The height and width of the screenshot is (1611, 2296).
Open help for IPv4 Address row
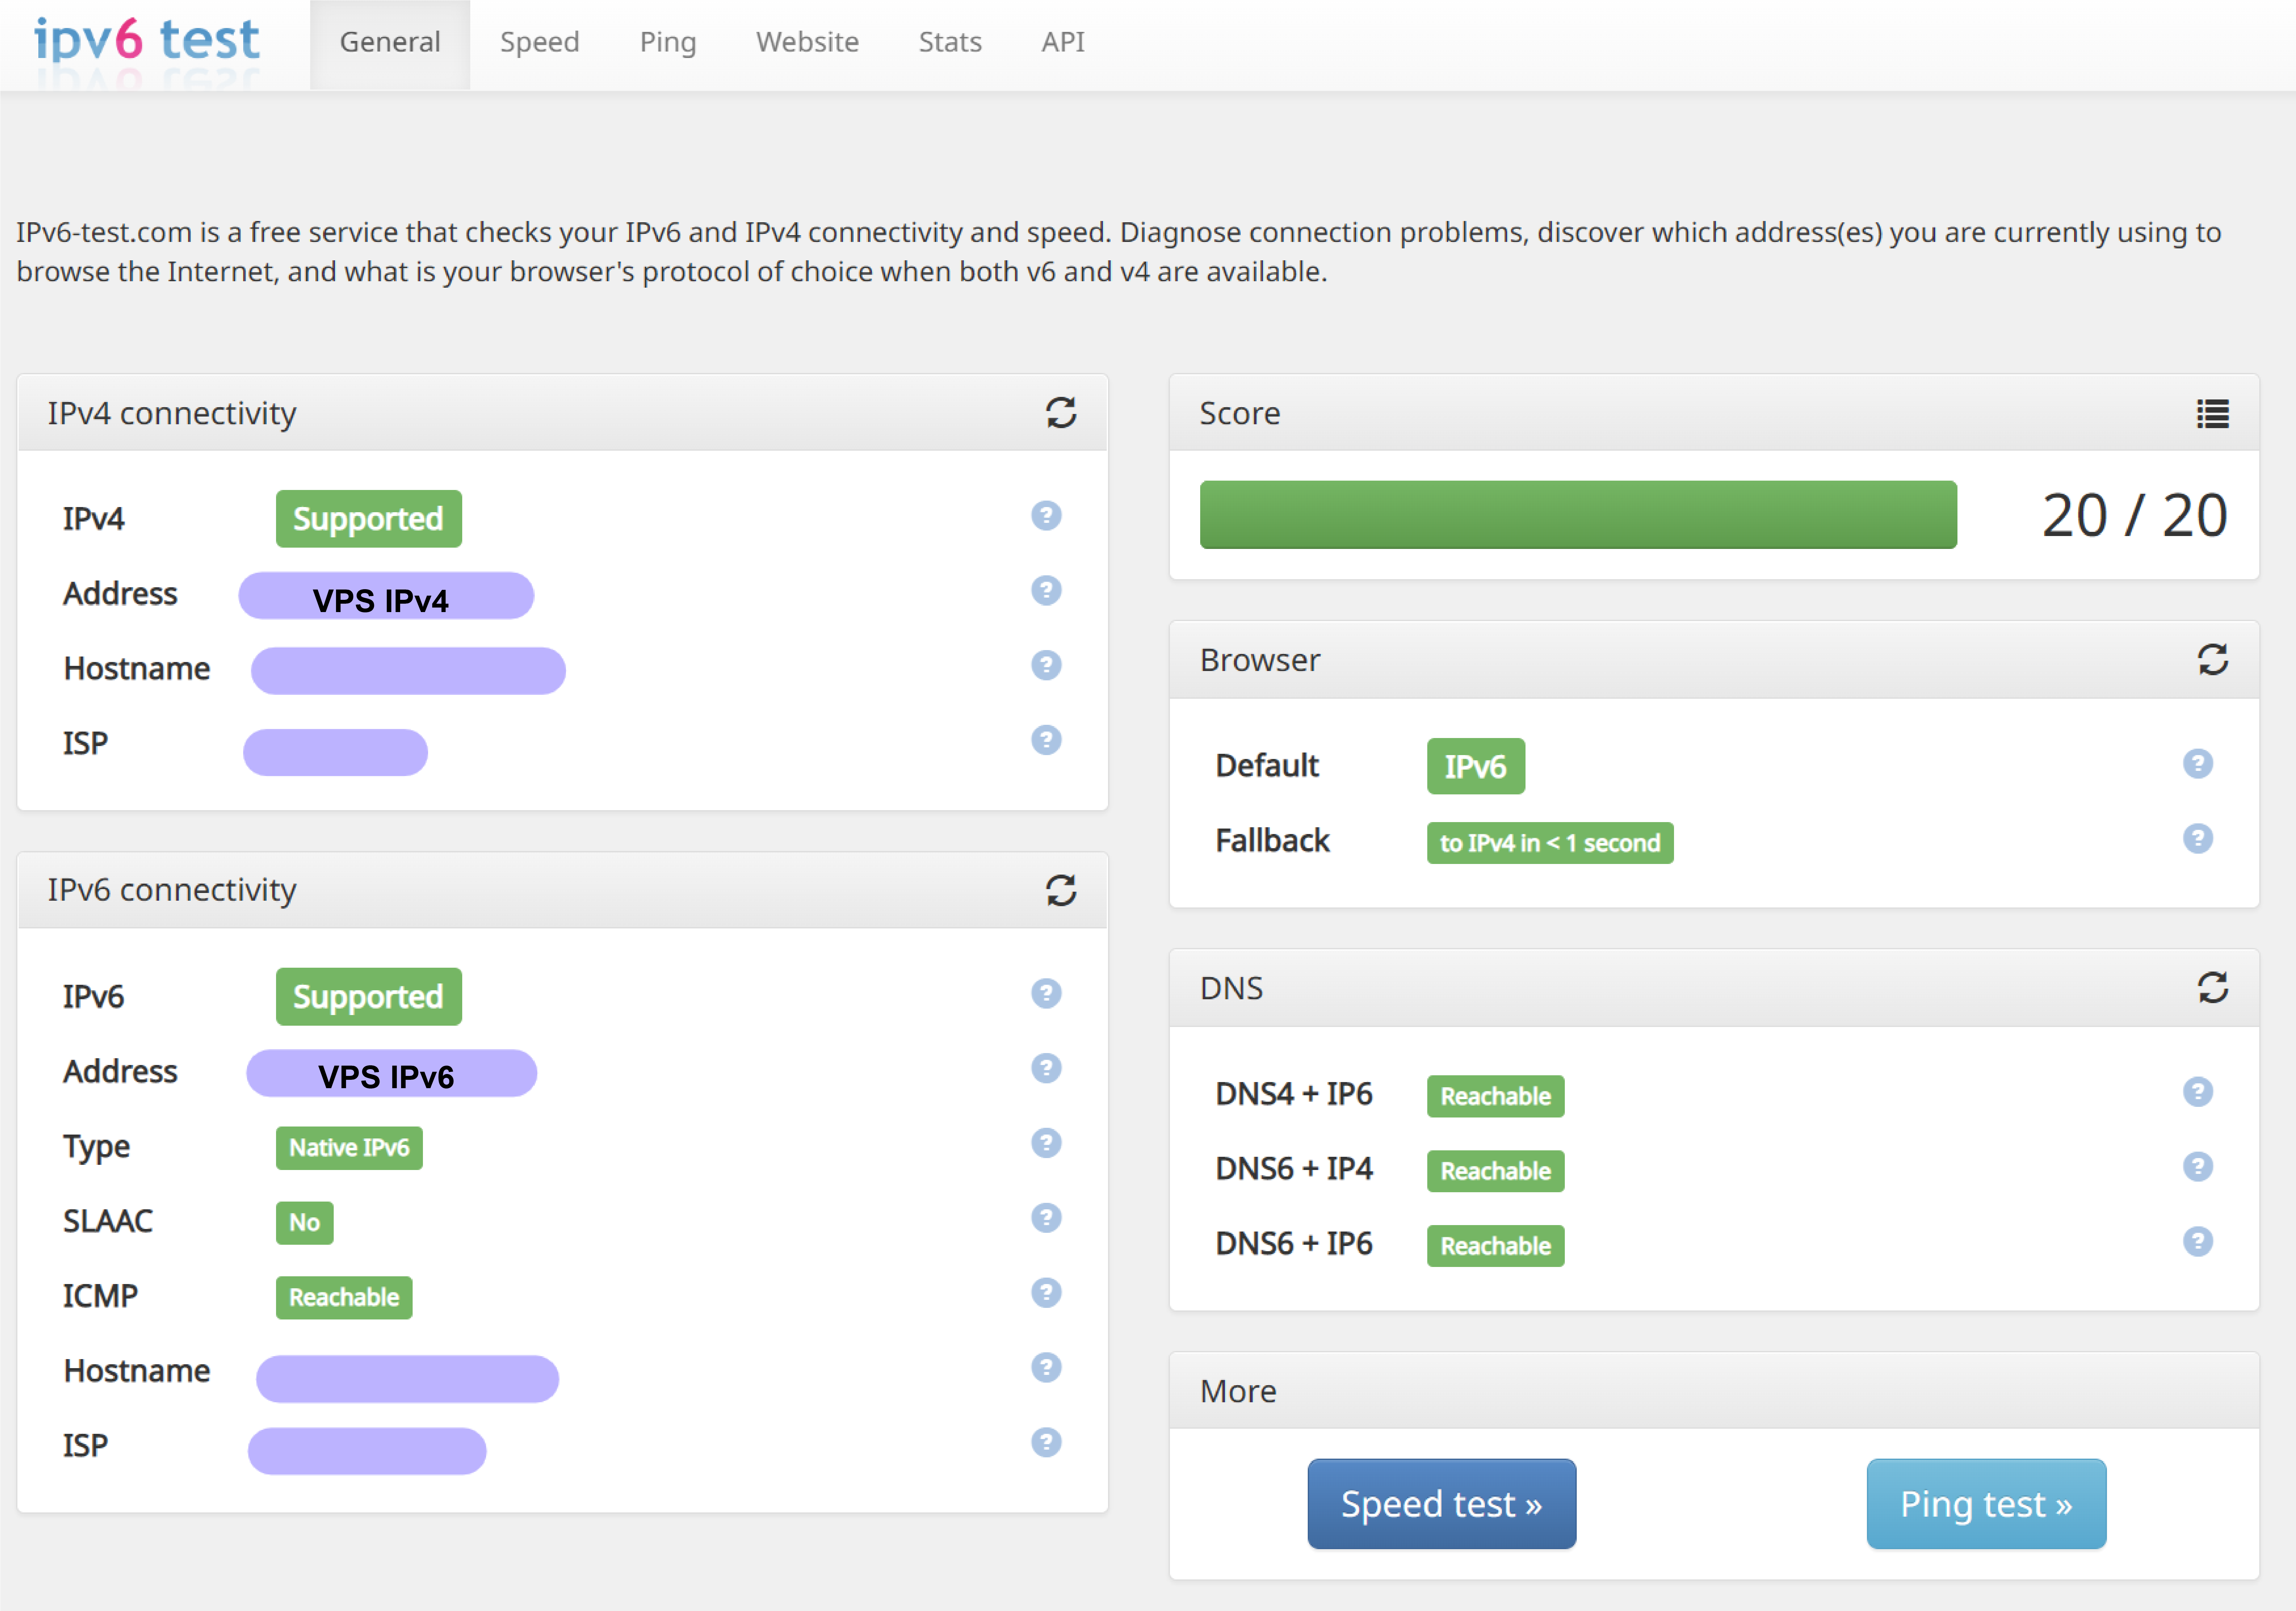coord(1046,591)
